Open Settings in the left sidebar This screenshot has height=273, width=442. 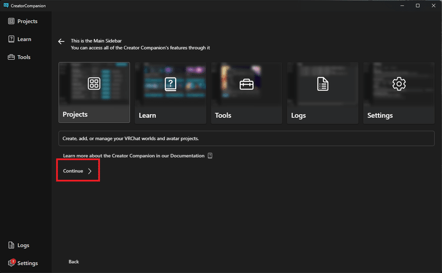point(23,263)
